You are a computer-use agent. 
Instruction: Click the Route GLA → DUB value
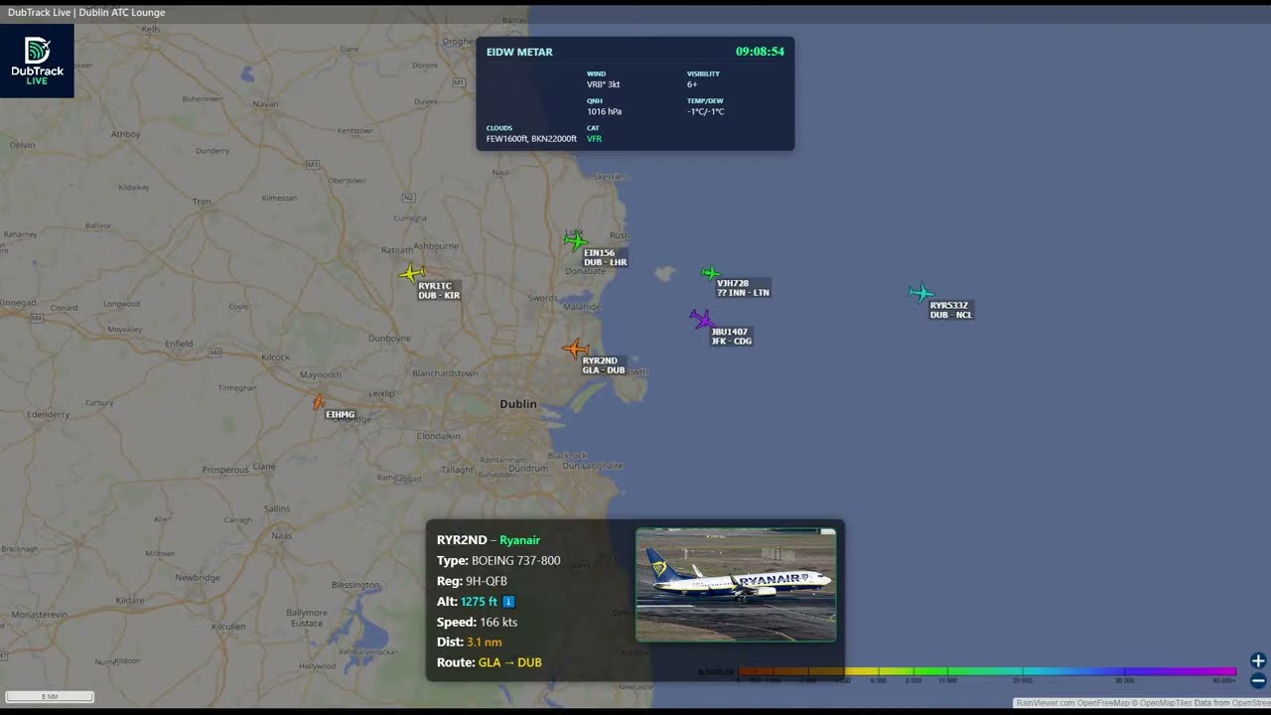coord(509,662)
